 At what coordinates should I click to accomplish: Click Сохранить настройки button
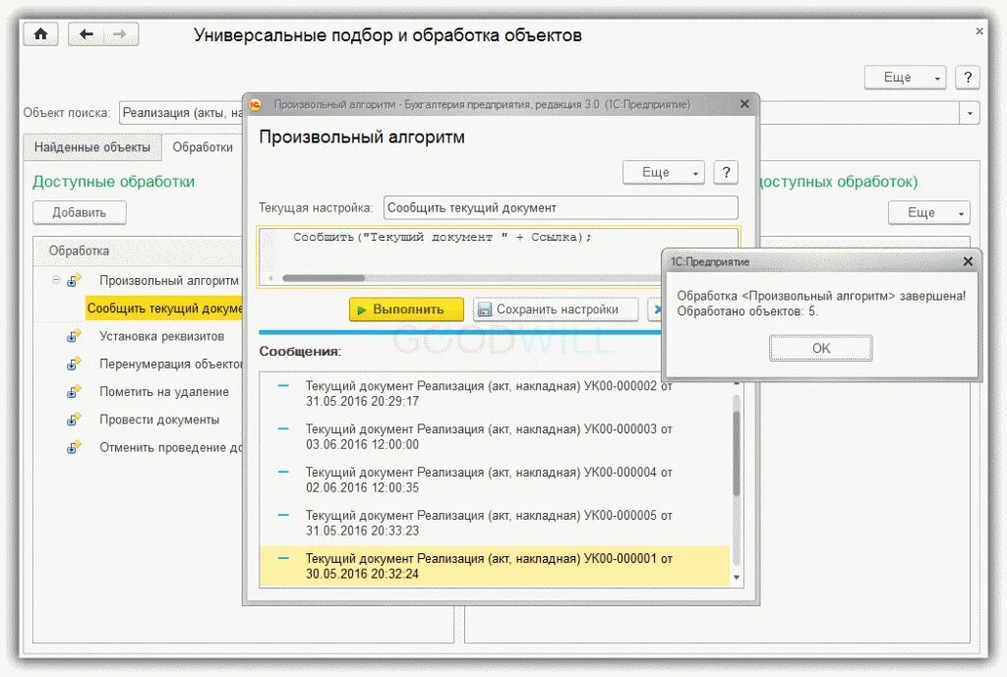pyautogui.click(x=557, y=310)
